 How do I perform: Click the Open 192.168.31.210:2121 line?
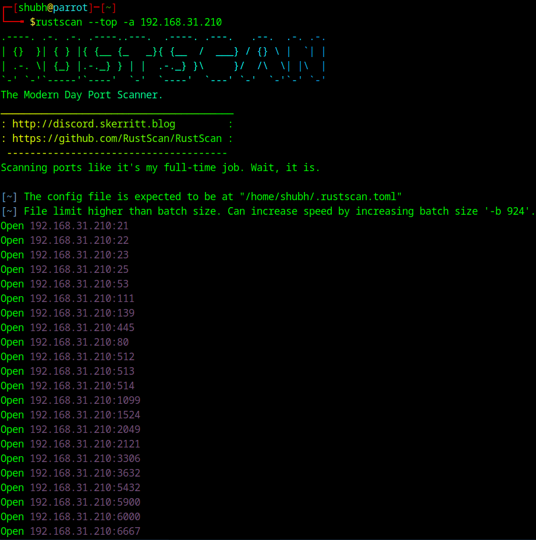[70, 444]
